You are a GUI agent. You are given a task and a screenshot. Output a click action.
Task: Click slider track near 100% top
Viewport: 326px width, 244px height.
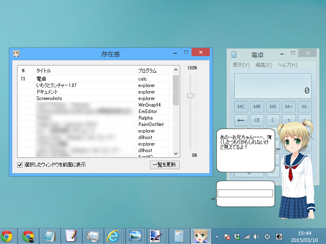click(190, 77)
